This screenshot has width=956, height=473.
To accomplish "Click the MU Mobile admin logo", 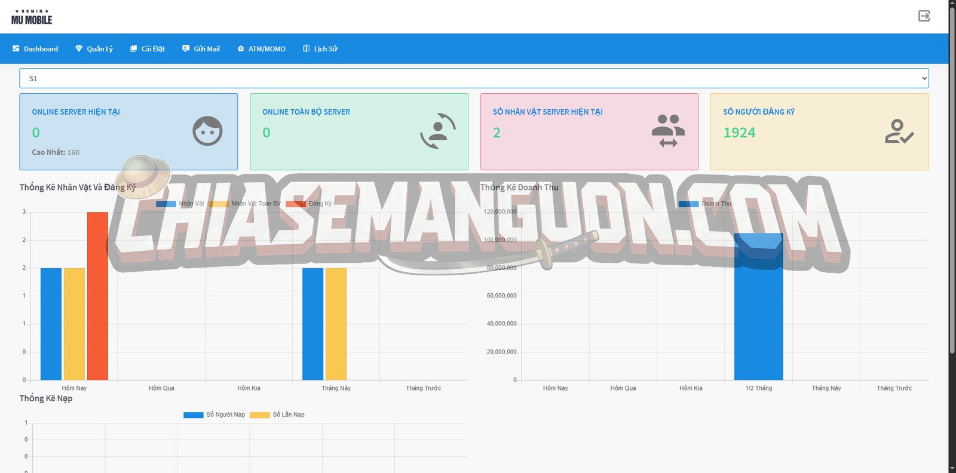I will tap(32, 17).
